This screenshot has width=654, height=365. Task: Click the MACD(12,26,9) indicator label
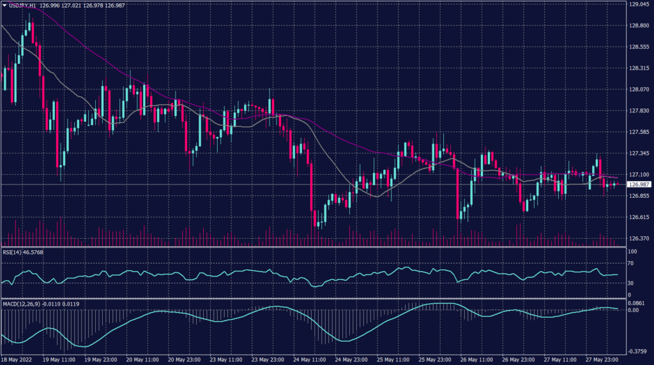pos(22,304)
